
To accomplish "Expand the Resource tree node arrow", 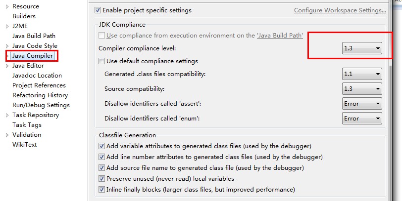I will [7, 6].
